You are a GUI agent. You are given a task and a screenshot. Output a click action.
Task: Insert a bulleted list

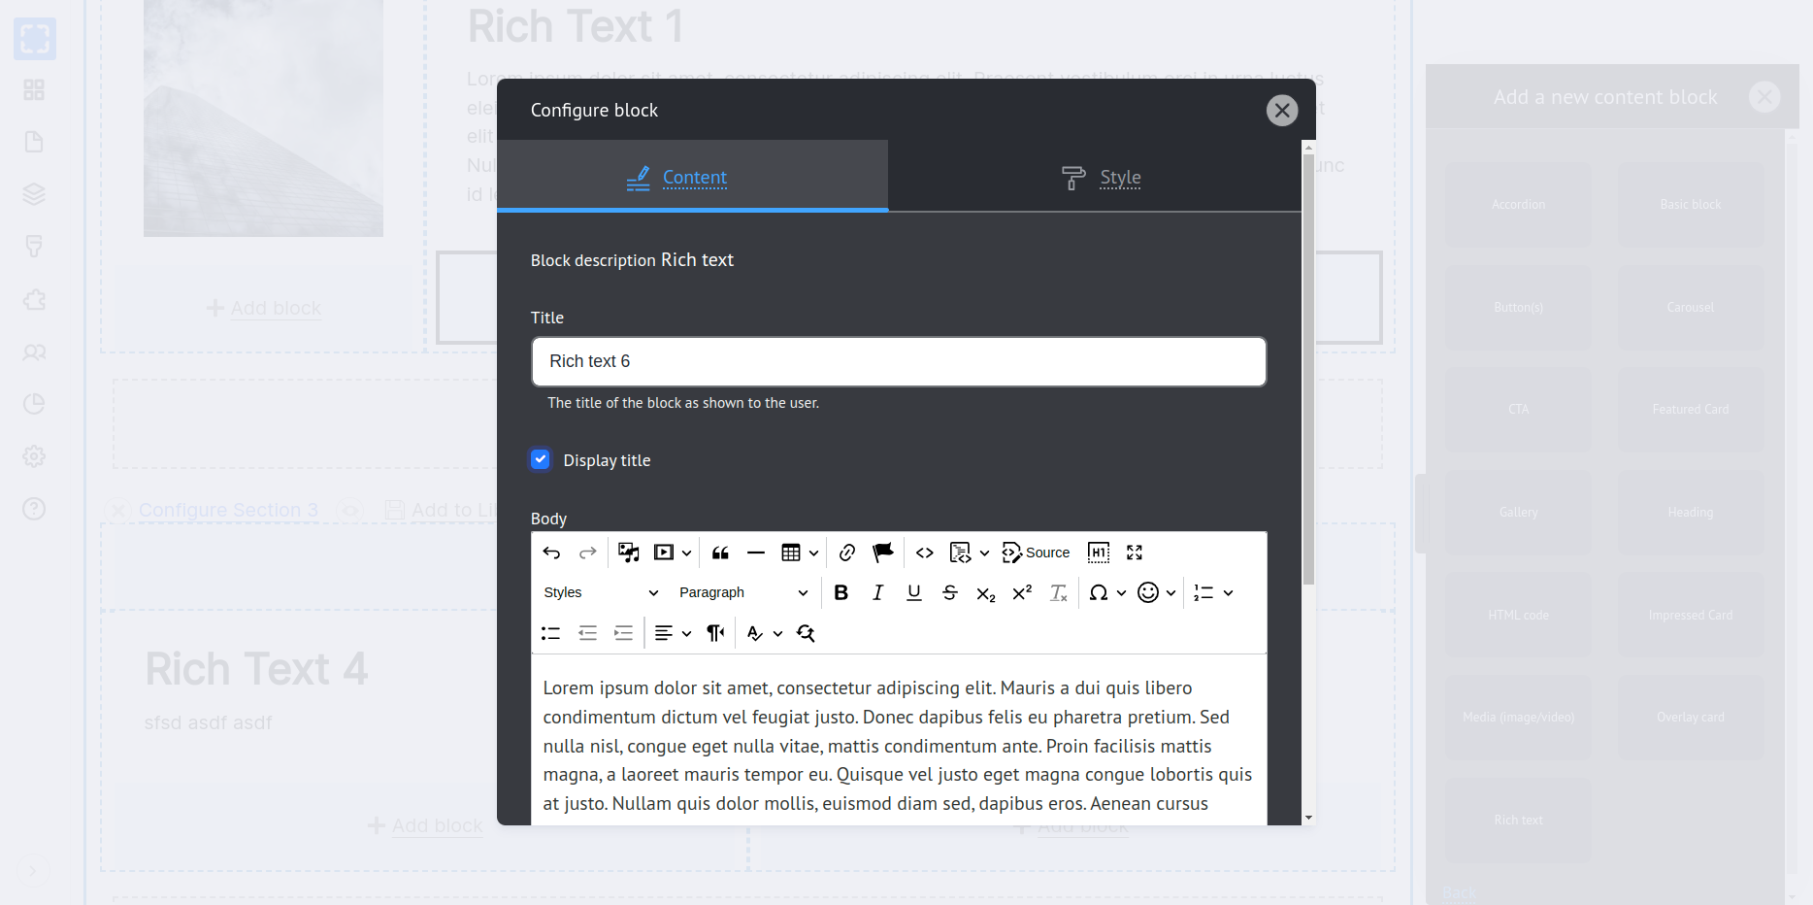click(551, 633)
